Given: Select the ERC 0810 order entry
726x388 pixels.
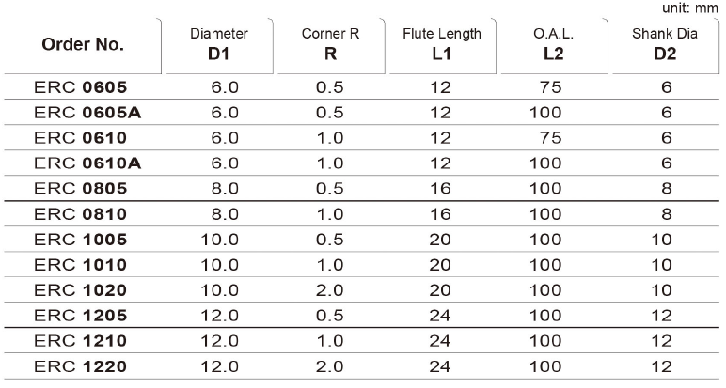Looking at the screenshot, I should 81,214.
